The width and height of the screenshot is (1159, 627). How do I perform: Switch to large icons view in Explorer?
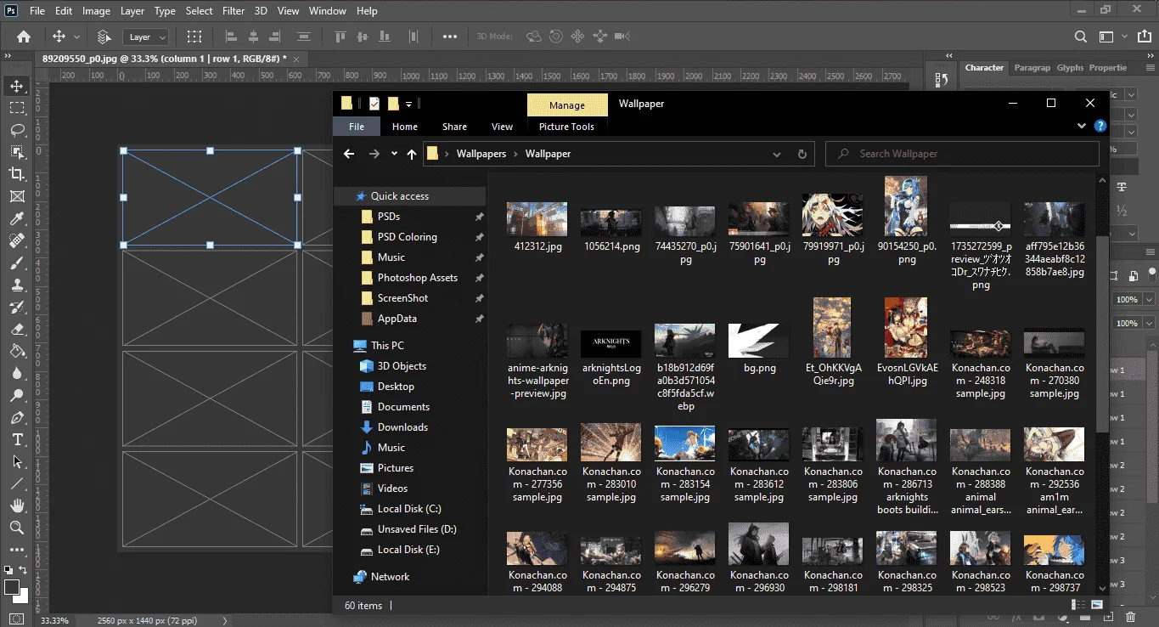(x=1097, y=605)
